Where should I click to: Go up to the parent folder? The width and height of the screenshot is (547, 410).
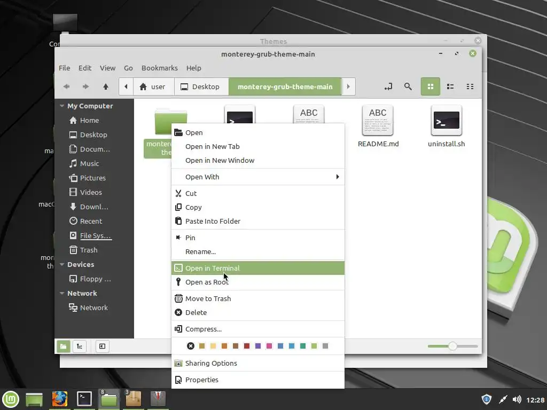click(106, 86)
